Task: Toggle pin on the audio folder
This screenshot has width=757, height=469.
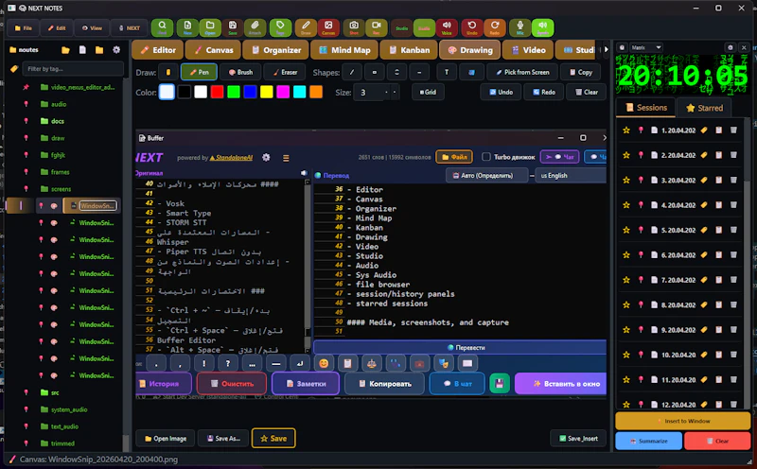Action: click(26, 104)
